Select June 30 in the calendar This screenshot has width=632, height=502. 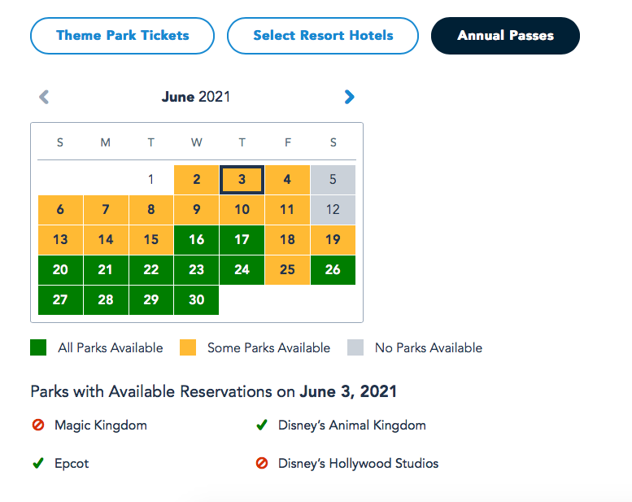(x=196, y=300)
